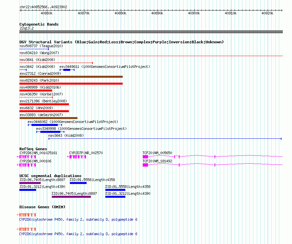The width and height of the screenshot is (292, 244).
Task: Click the esv3446082 blue gain glyph
Action: point(45,125)
